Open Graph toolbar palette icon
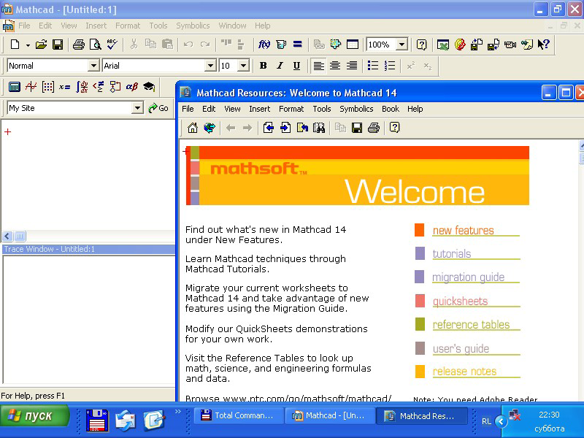 [31, 87]
